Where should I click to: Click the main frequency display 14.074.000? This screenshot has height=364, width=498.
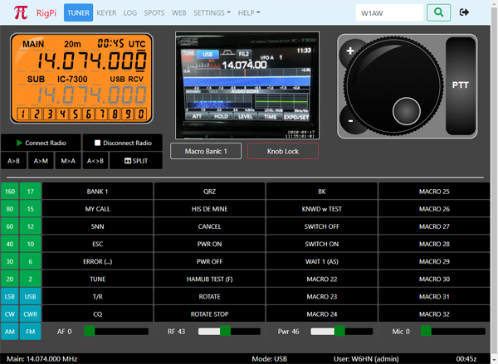tap(91, 61)
